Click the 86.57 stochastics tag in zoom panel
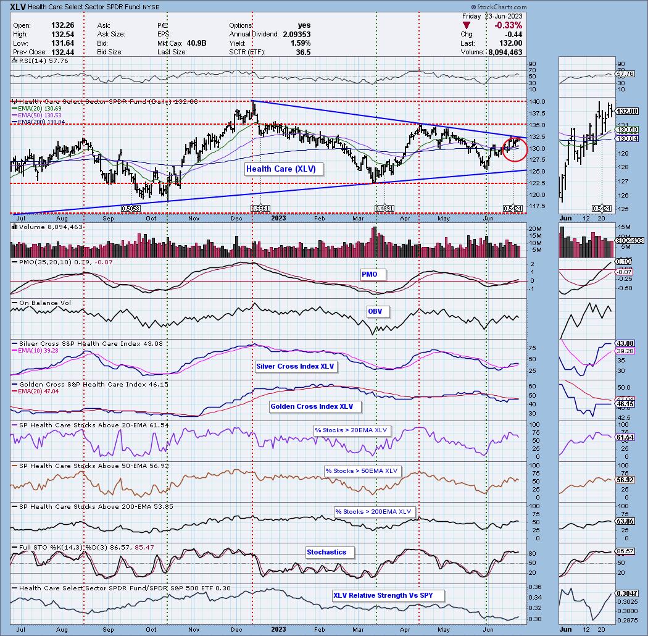This screenshot has width=648, height=636. 625,551
